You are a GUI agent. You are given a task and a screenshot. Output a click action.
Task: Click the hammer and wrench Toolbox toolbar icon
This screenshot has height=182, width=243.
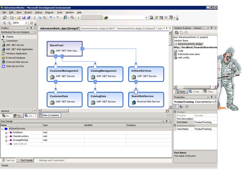[x=166, y=18]
